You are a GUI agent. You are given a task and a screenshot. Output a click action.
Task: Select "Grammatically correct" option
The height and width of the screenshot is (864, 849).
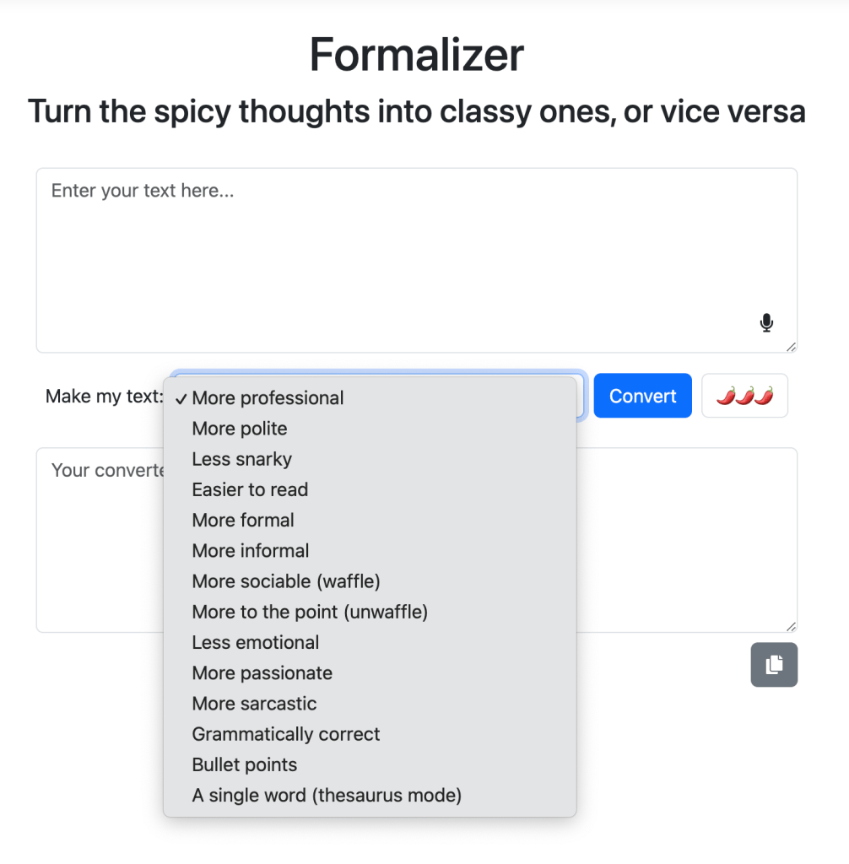point(286,734)
